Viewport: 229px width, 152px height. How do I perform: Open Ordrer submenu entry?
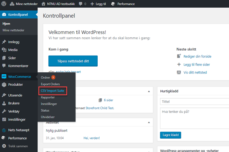coord(45,78)
